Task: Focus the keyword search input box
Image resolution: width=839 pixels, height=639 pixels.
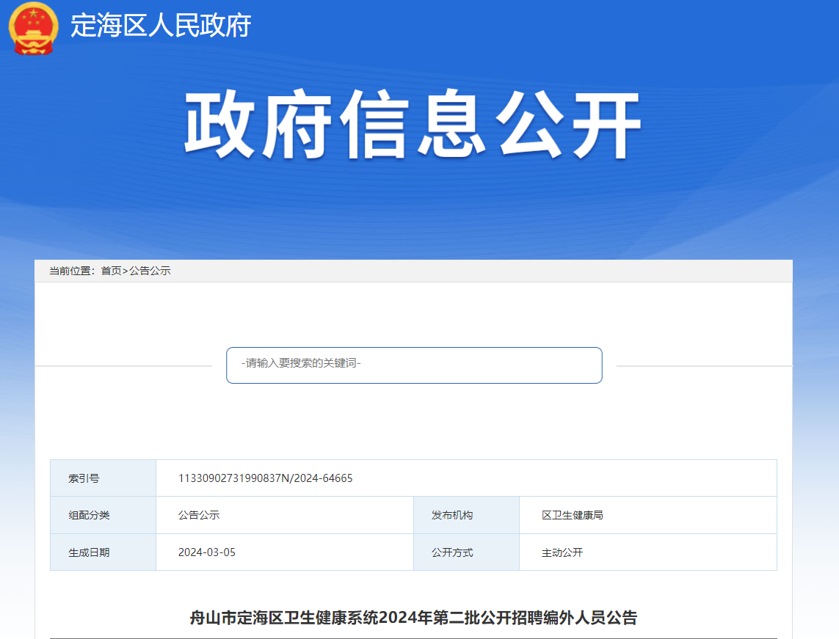Action: tap(414, 365)
